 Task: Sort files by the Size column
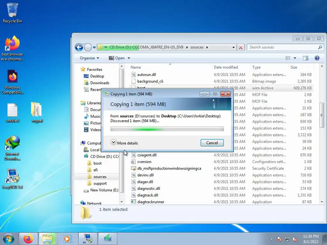(x=301, y=67)
